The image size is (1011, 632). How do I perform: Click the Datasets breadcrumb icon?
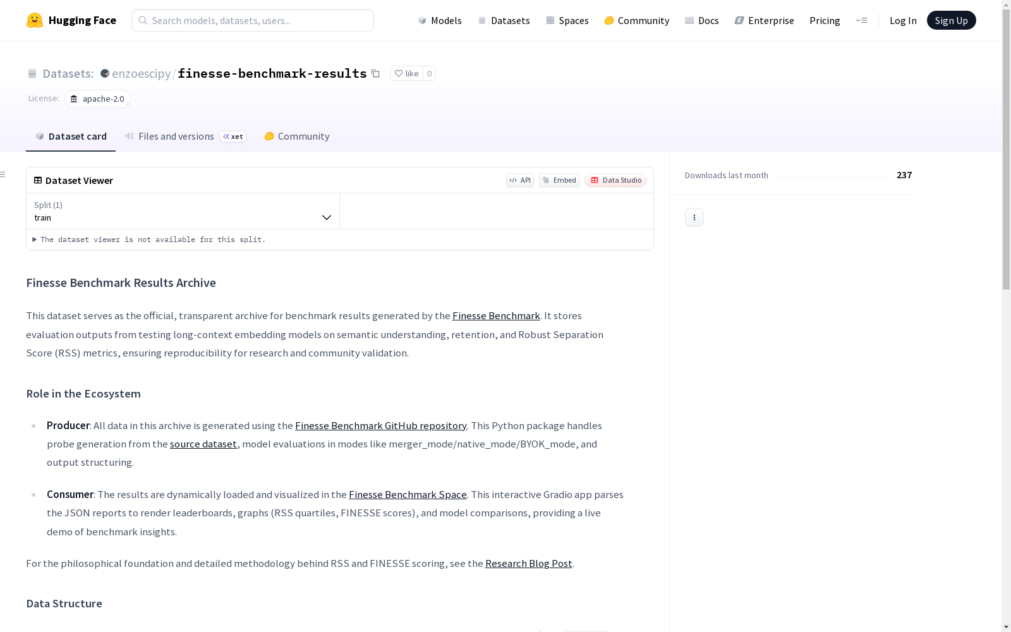coord(32,73)
